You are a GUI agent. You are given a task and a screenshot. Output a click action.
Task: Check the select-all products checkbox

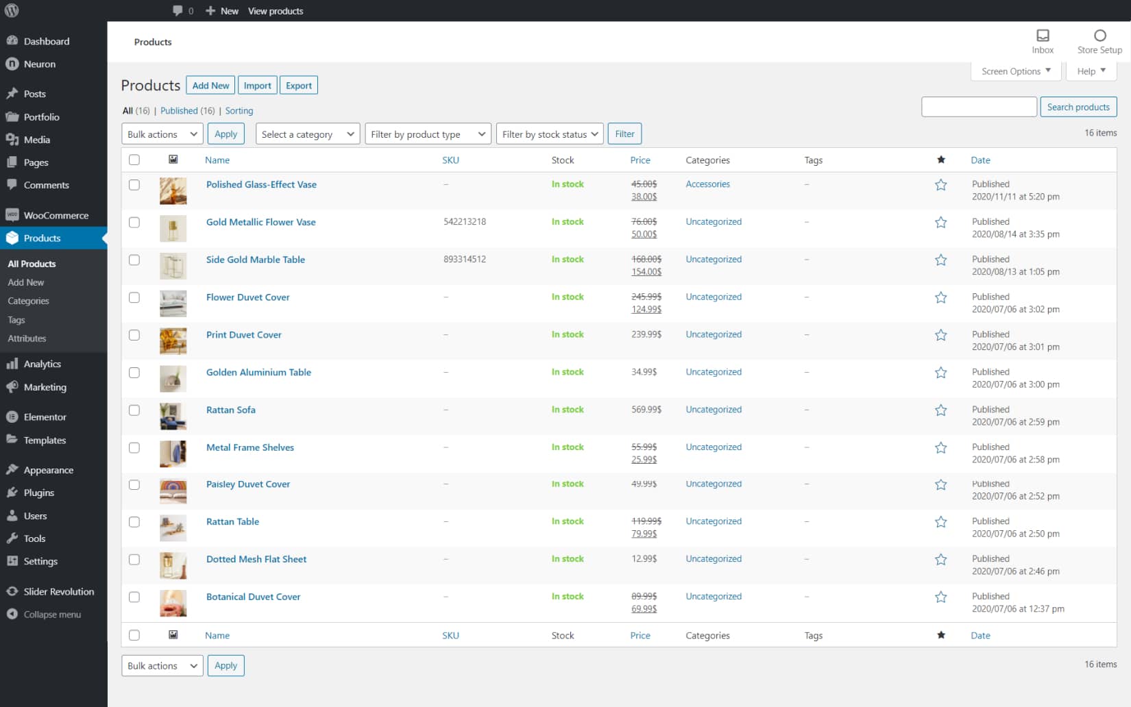point(134,159)
